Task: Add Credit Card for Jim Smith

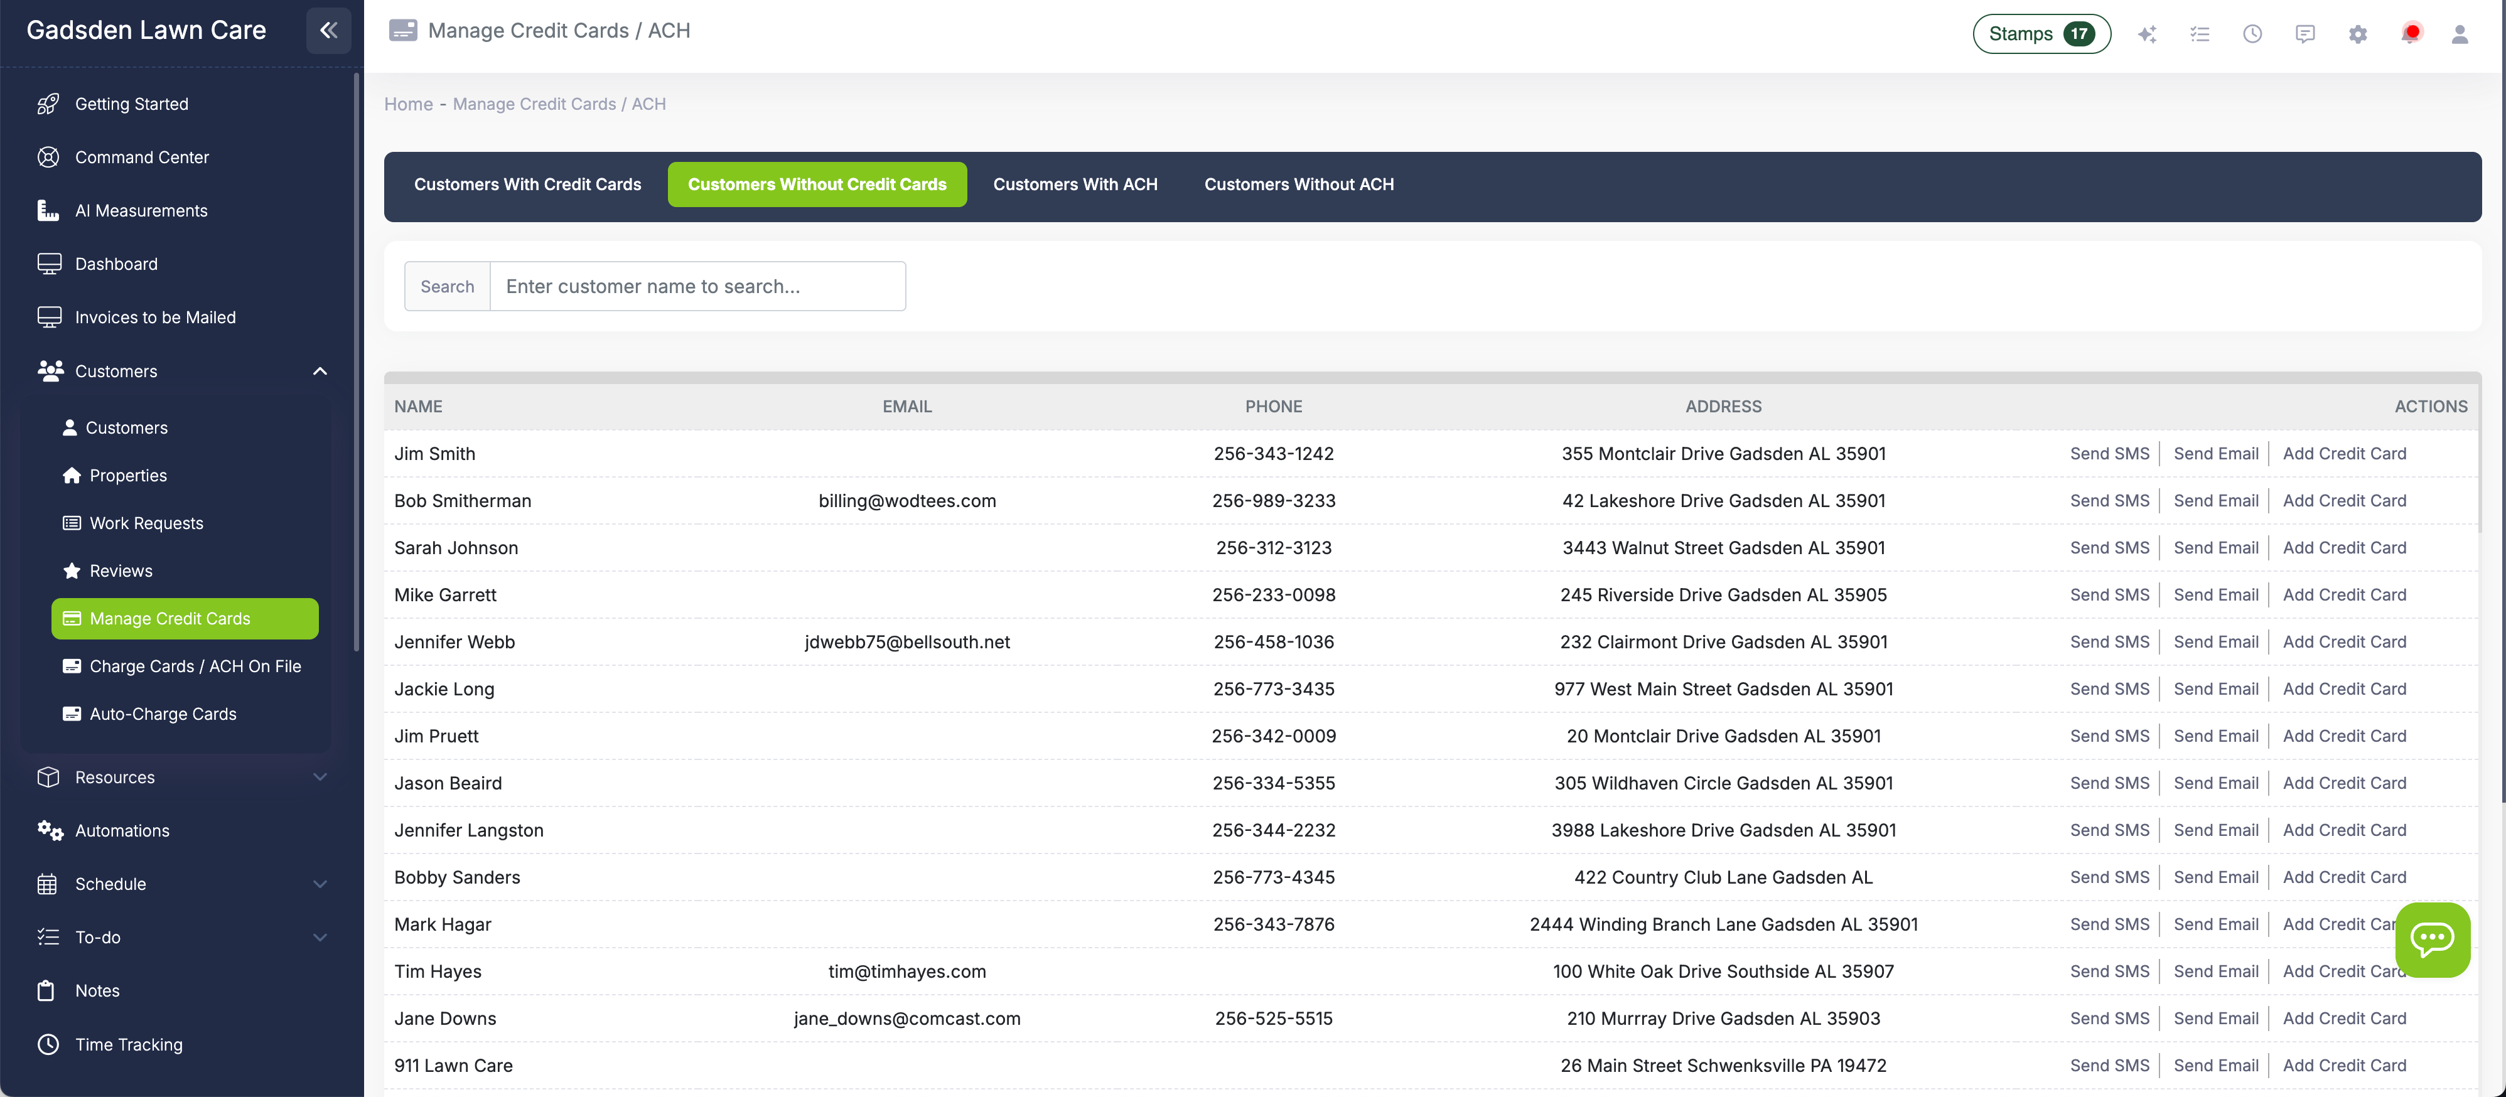Action: (x=2345, y=453)
